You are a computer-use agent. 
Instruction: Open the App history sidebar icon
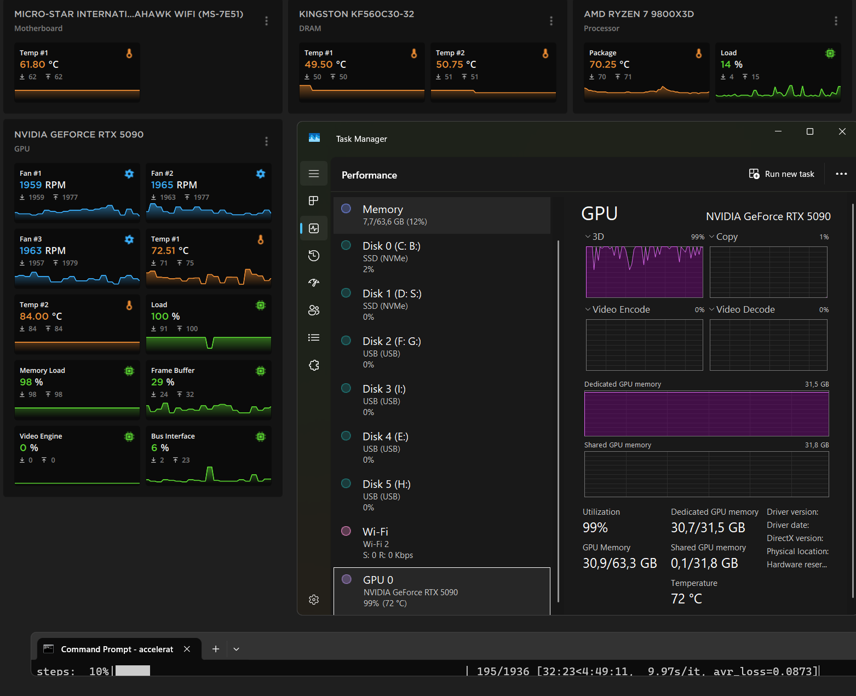click(314, 256)
